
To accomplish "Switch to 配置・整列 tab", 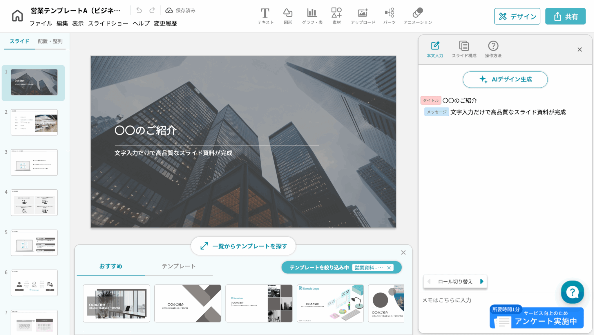I will click(x=50, y=41).
